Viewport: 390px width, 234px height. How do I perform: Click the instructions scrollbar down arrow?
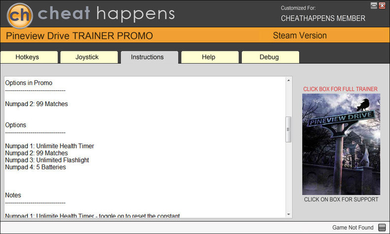click(x=288, y=214)
